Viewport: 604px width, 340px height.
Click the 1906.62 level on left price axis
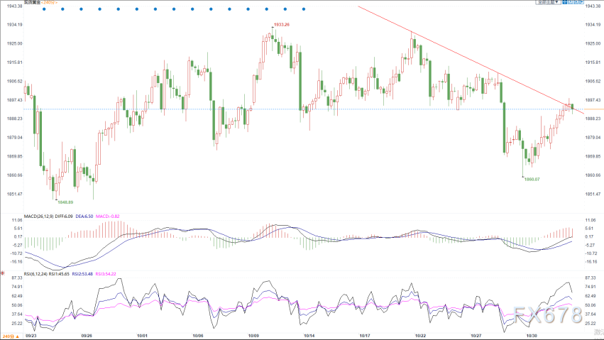[x=15, y=81]
